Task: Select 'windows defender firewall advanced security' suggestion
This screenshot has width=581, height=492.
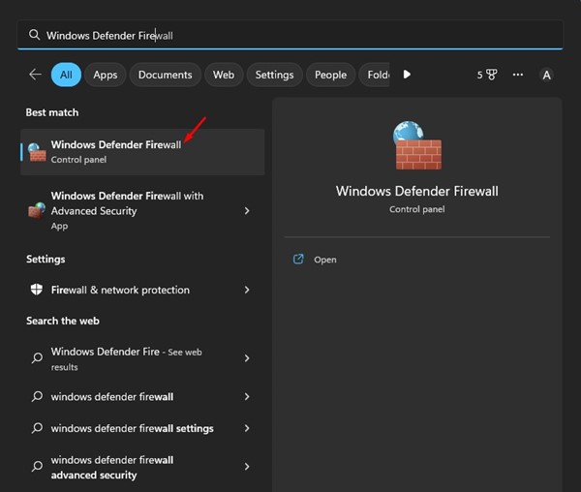Action: [x=142, y=467]
